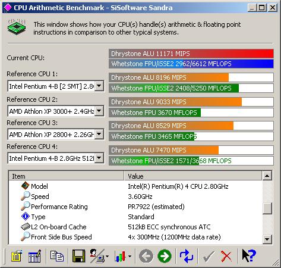Open the table edit options icon

point(34,256)
